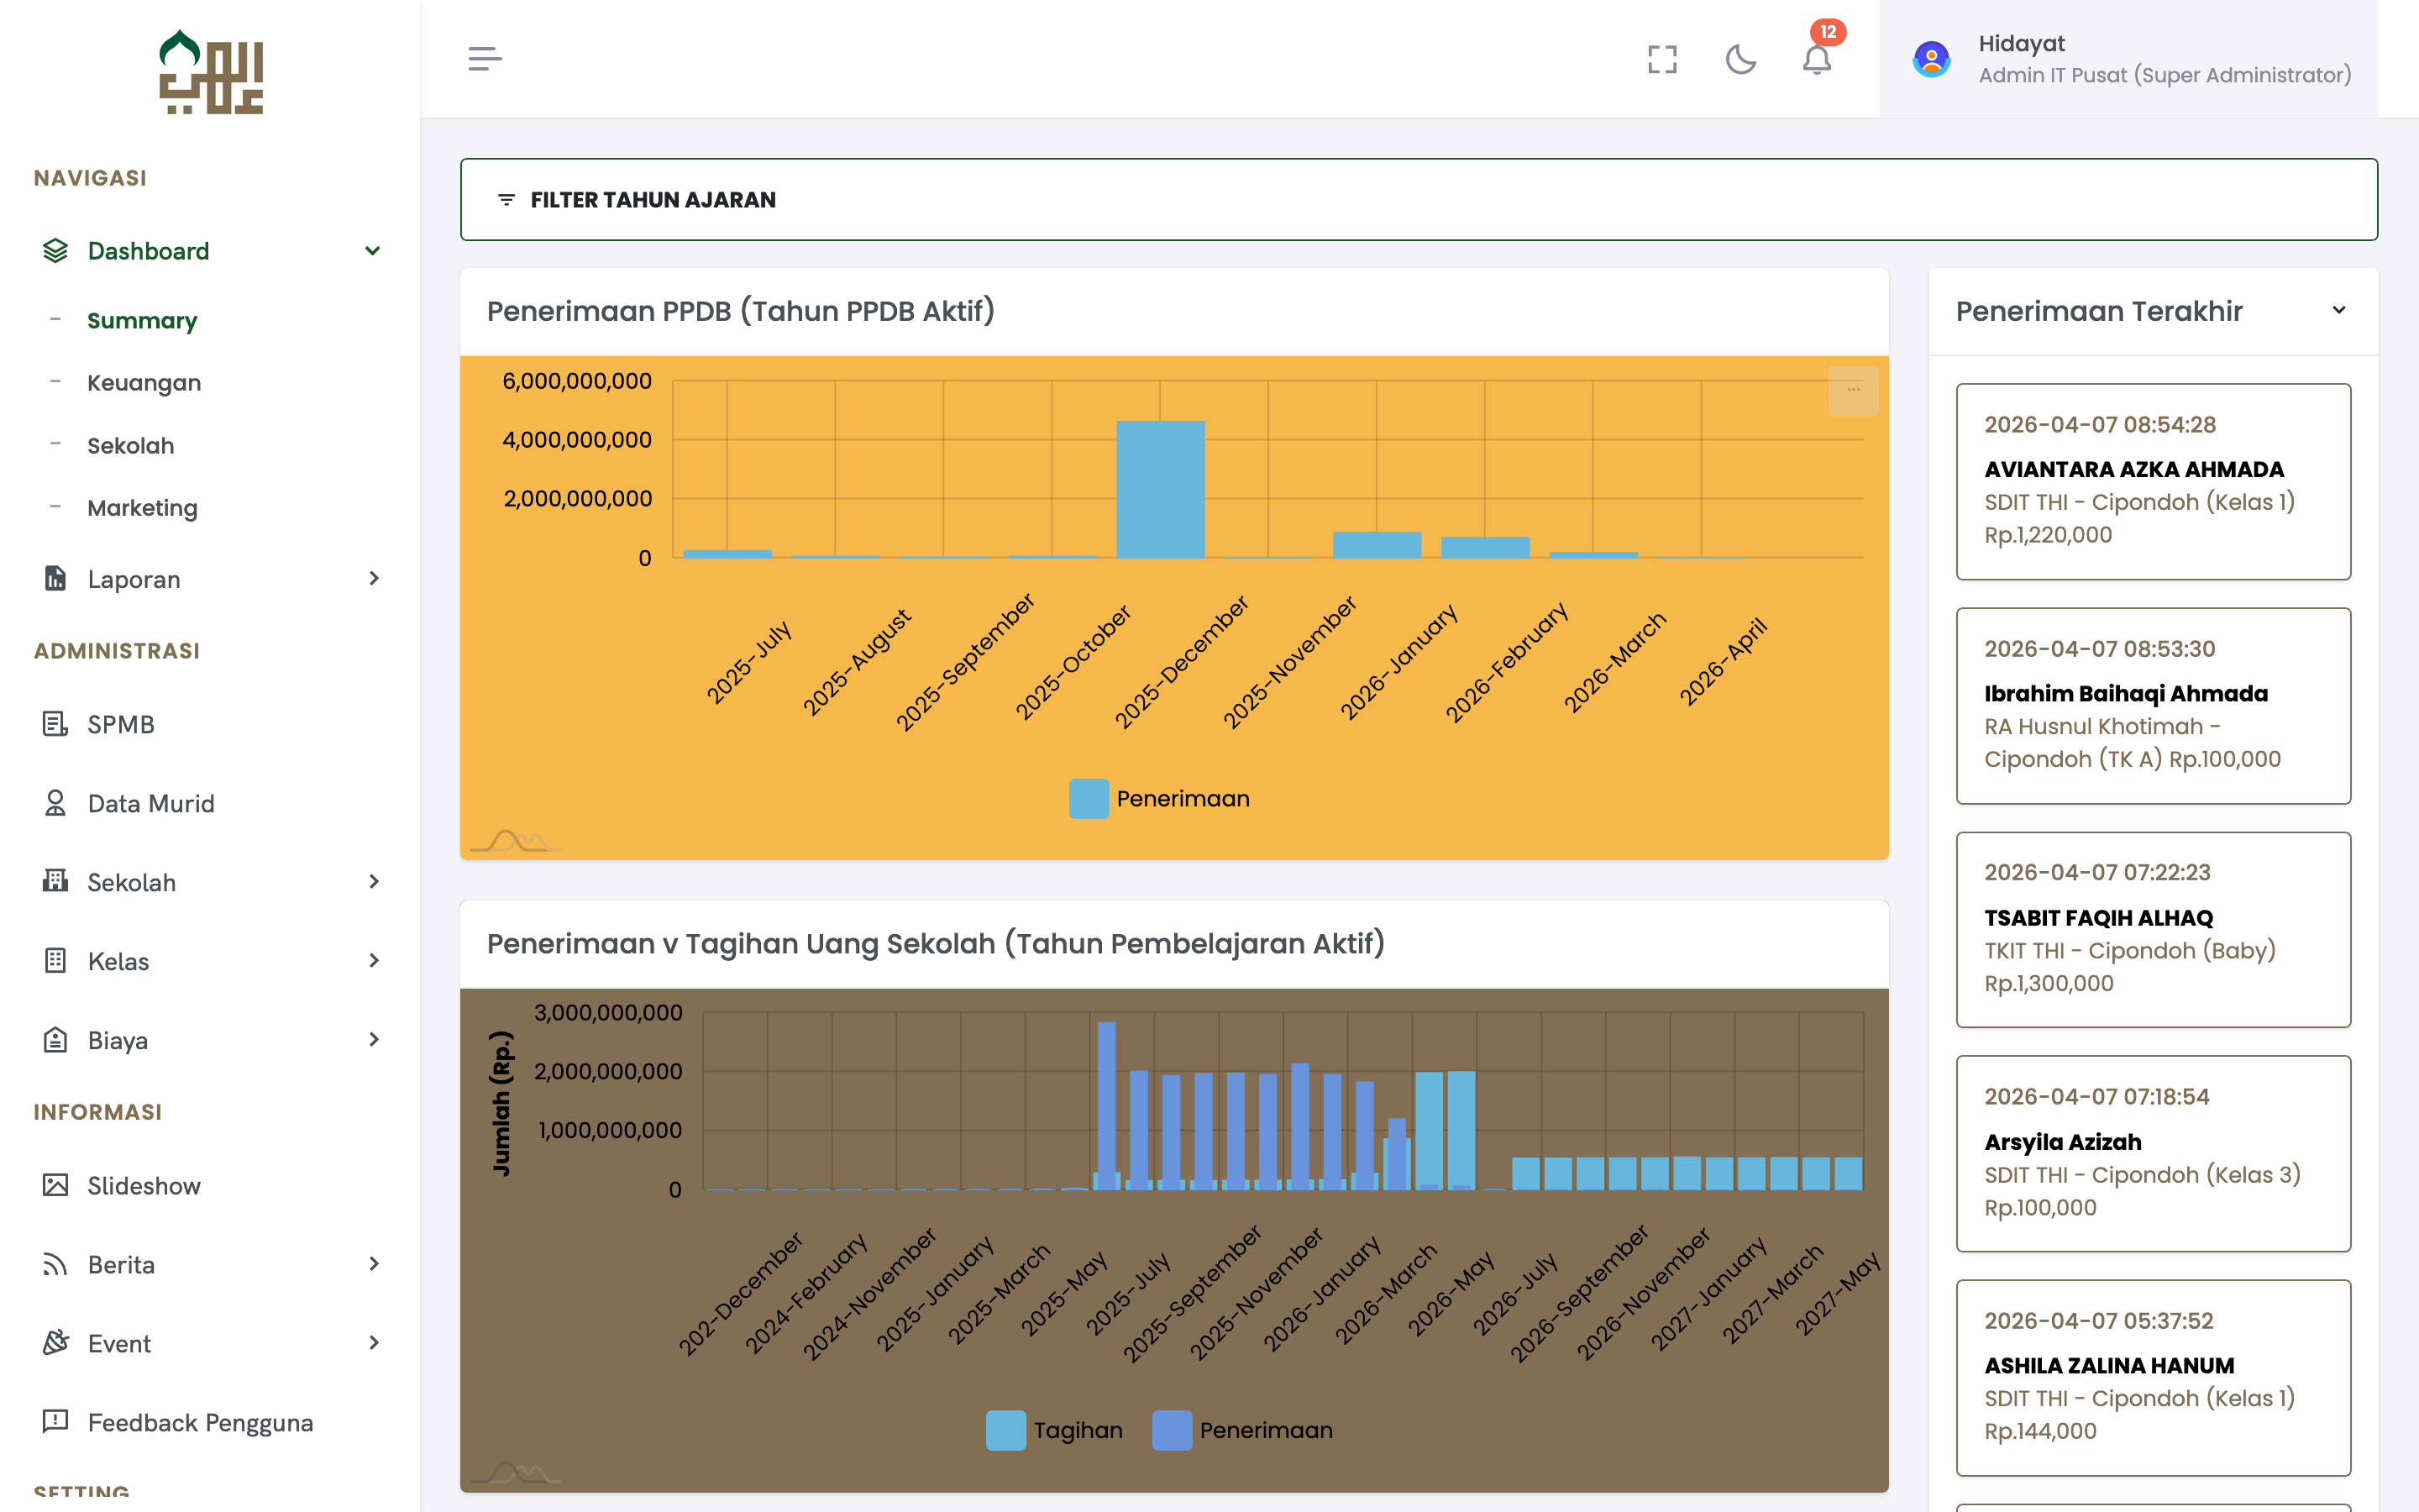The width and height of the screenshot is (2419, 1512).
Task: Collapse the Dashboard menu chevron
Action: pyautogui.click(x=373, y=251)
